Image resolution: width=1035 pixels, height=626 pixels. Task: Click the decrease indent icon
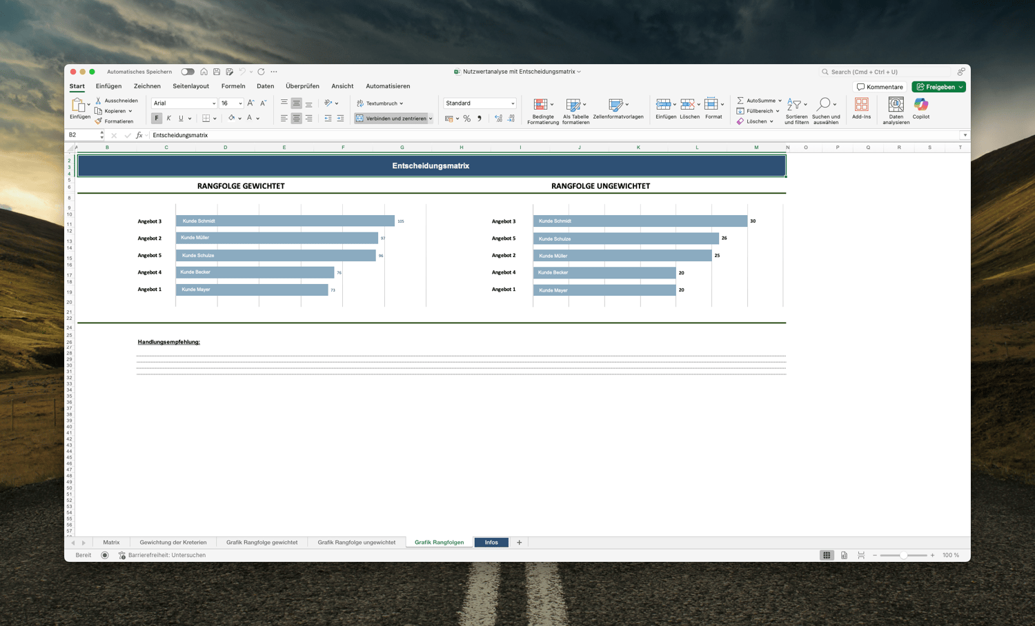tap(328, 119)
